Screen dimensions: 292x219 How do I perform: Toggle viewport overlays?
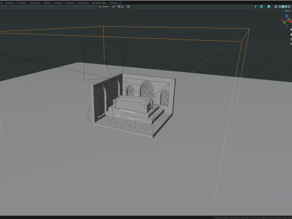(269, 7)
